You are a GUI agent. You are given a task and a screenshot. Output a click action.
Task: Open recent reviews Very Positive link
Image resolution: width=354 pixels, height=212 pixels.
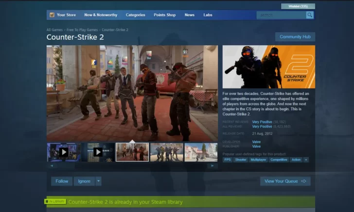tap(262, 122)
